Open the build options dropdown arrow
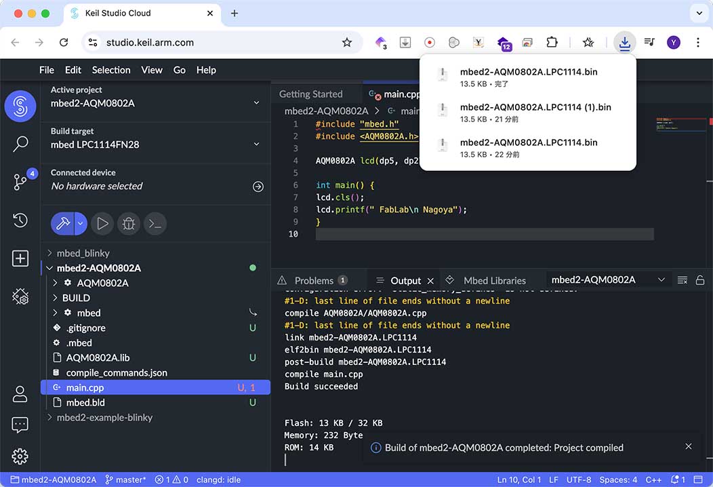 tap(81, 223)
